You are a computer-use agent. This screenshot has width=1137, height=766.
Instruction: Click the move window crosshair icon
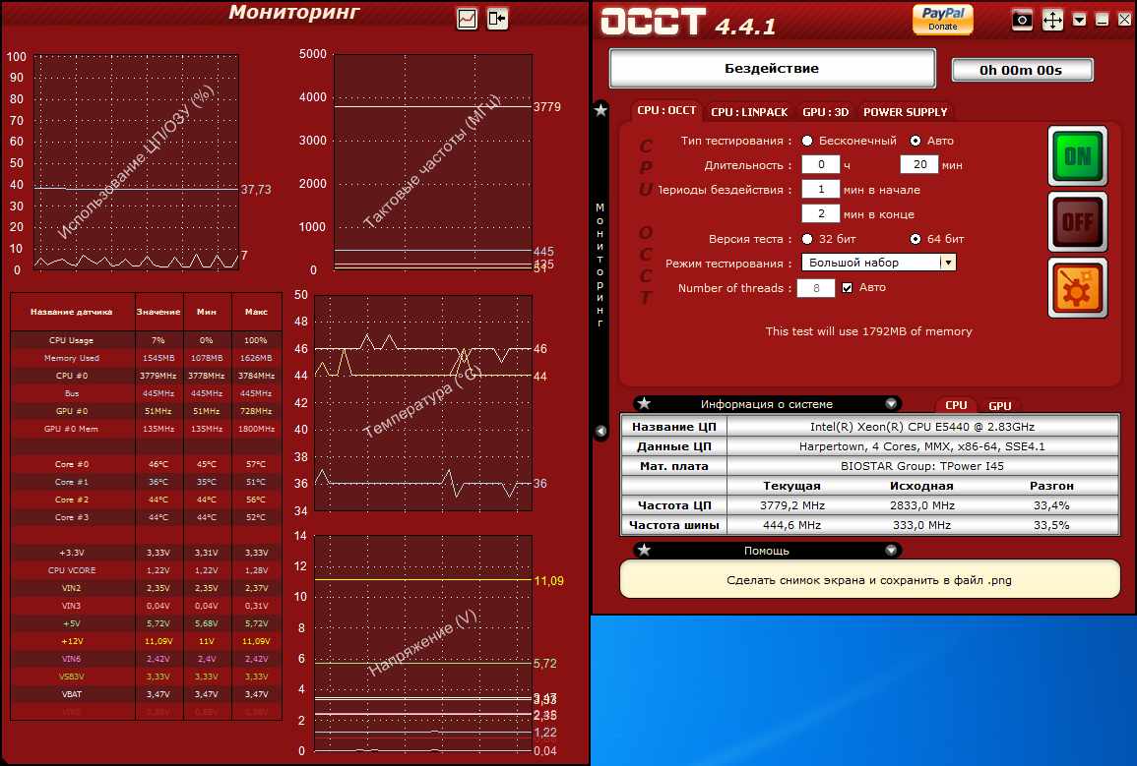pos(1052,20)
